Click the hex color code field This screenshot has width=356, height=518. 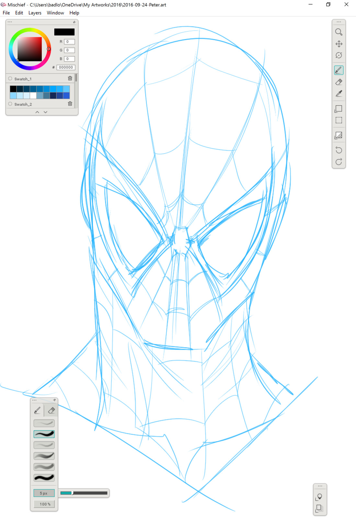pos(66,67)
